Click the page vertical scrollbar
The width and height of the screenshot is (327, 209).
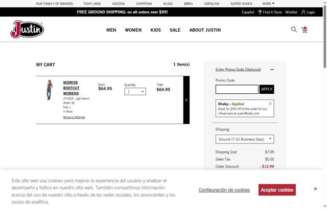[x=325, y=36]
